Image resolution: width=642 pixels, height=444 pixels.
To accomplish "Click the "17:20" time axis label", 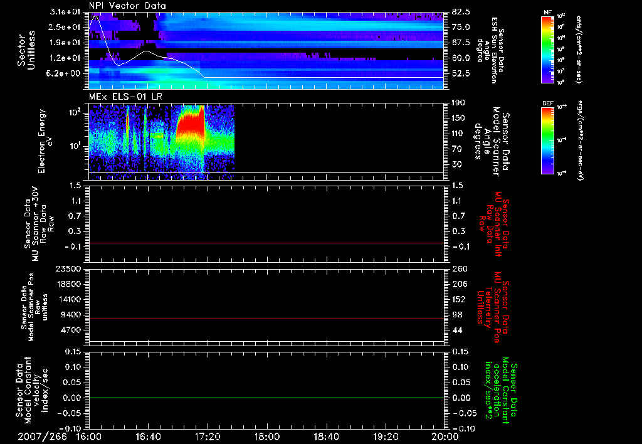I will pyautogui.click(x=208, y=436).
